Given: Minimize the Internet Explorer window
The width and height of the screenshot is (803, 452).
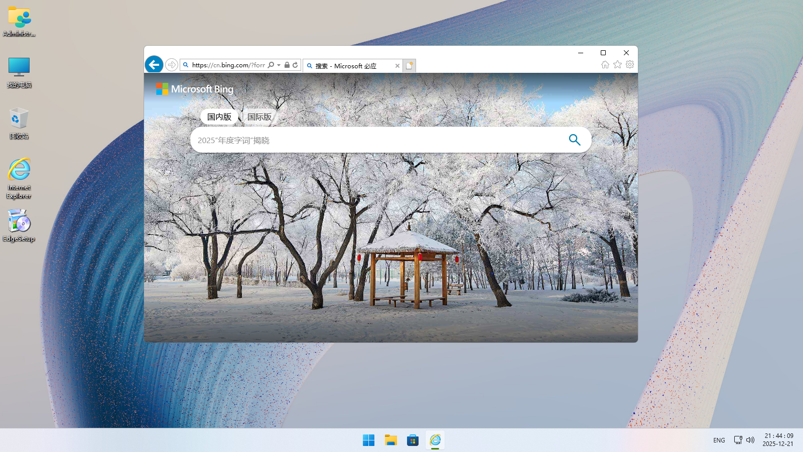Looking at the screenshot, I should point(581,53).
